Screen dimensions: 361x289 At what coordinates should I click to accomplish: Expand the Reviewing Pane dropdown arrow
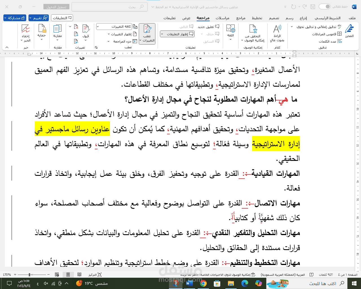(109, 41)
